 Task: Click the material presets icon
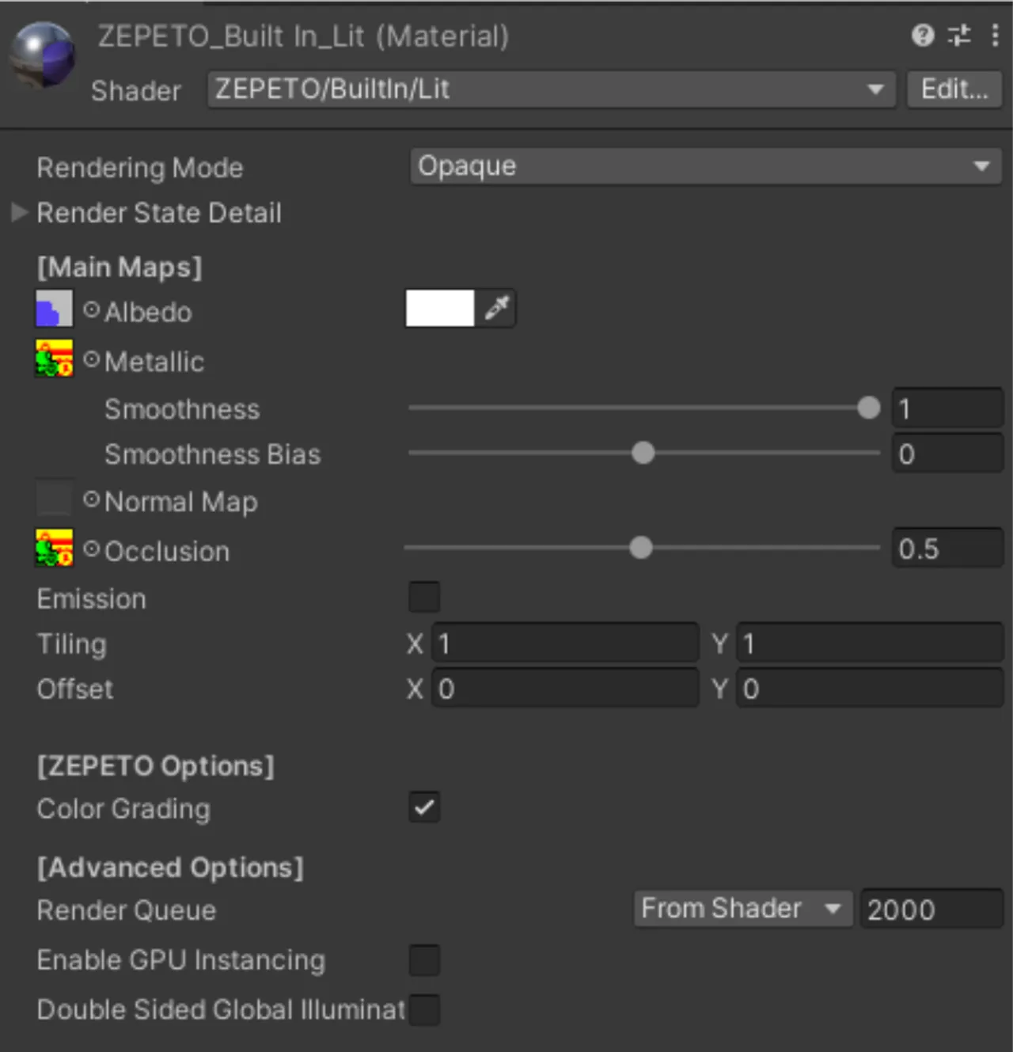[960, 36]
